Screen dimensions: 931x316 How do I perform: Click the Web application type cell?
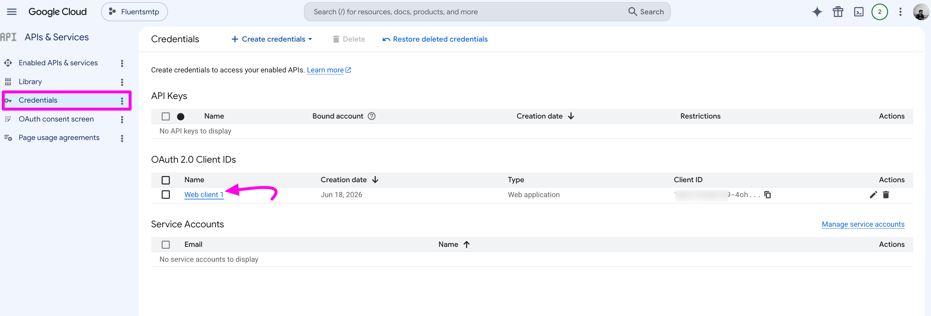click(533, 195)
